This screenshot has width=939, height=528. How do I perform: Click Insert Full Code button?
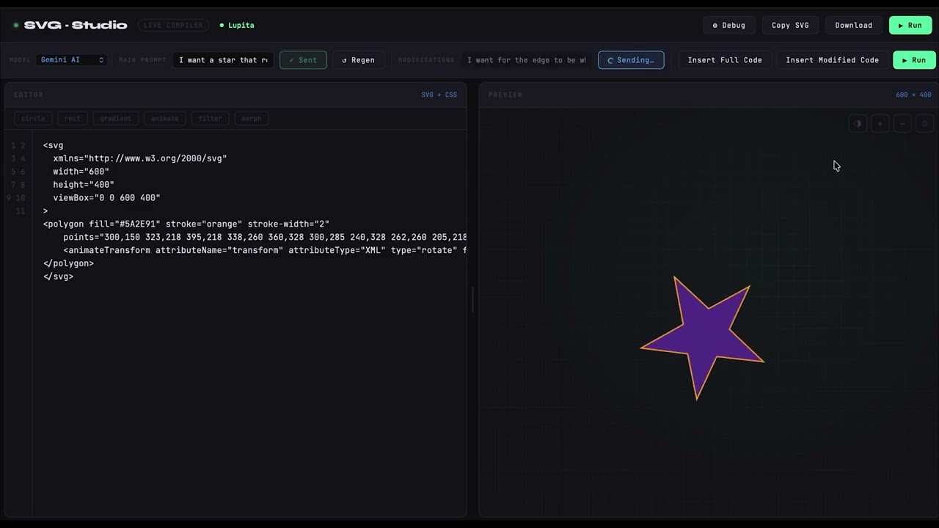[725, 60]
